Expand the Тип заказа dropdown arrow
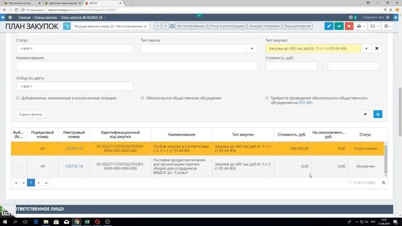402x226 pixels. [252, 48]
